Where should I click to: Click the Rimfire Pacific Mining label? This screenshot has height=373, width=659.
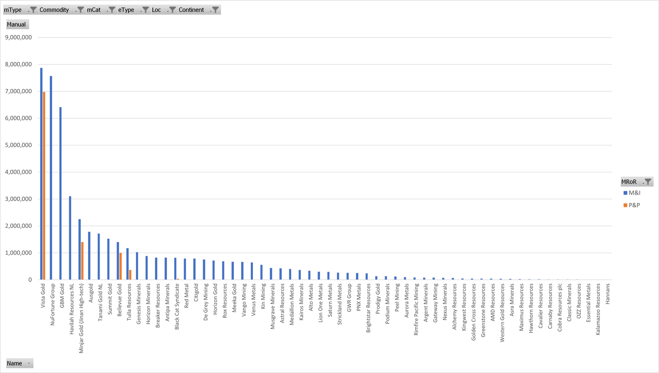pyautogui.click(x=416, y=310)
